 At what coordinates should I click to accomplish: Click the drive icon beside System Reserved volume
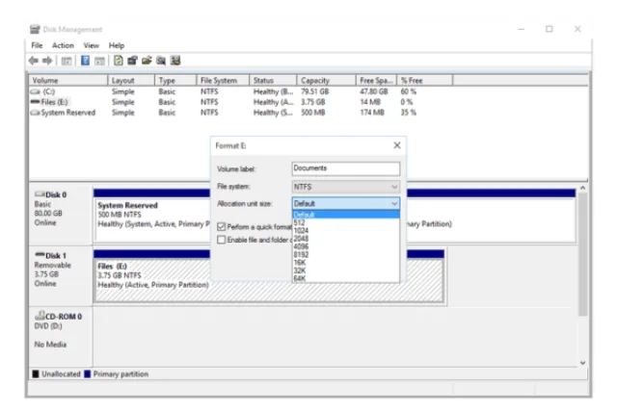36,113
